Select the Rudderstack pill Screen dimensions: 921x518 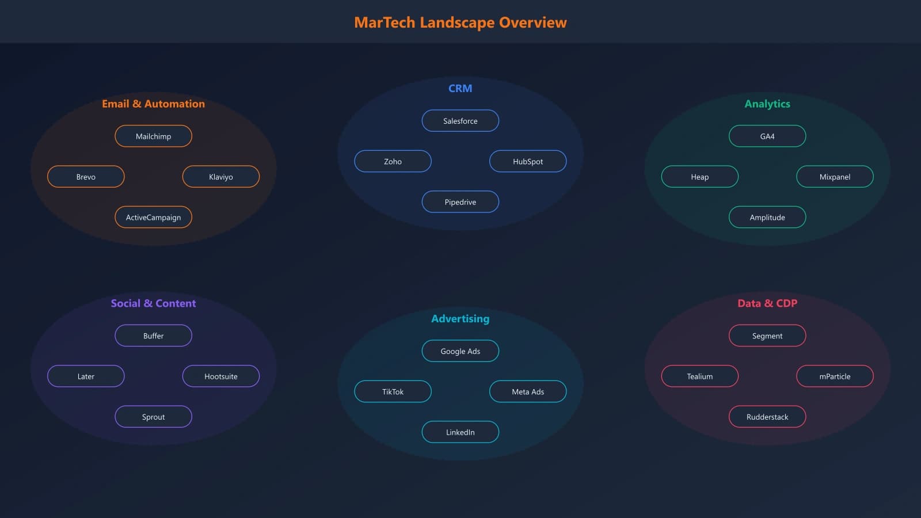[x=767, y=416]
